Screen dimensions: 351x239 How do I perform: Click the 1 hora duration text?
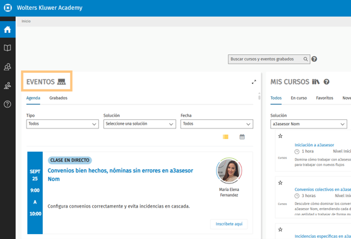(x=308, y=151)
